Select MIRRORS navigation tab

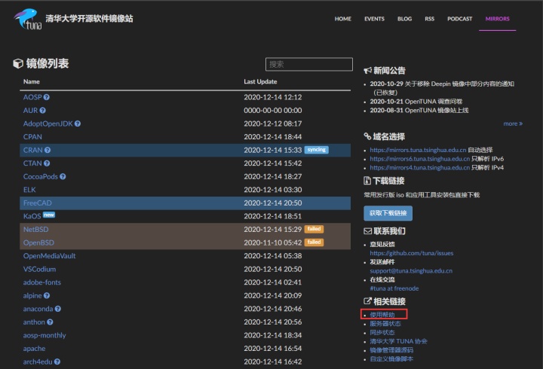[497, 19]
